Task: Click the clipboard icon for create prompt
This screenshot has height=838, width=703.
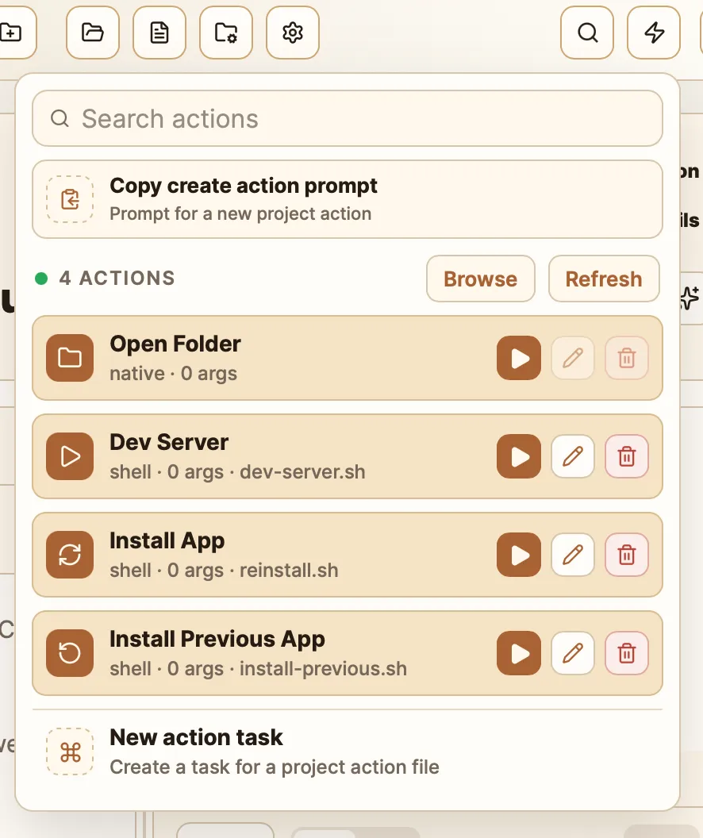Action: [x=70, y=199]
